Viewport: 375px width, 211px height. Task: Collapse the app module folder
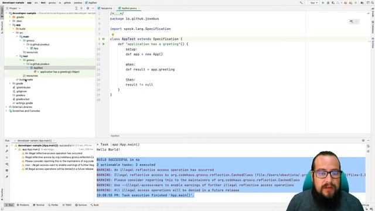(10, 25)
